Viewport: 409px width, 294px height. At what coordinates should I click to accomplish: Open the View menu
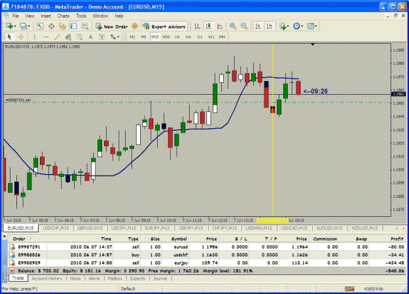coord(29,16)
